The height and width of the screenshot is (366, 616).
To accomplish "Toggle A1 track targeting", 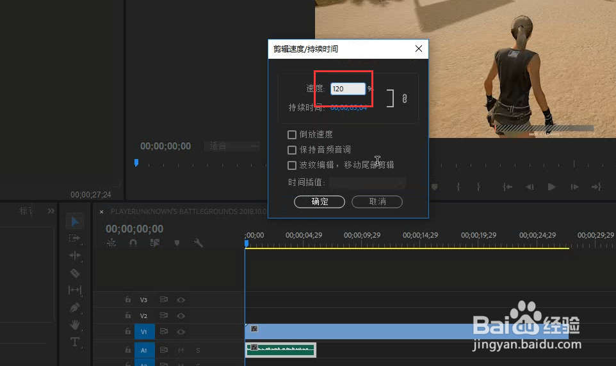I will pos(144,350).
